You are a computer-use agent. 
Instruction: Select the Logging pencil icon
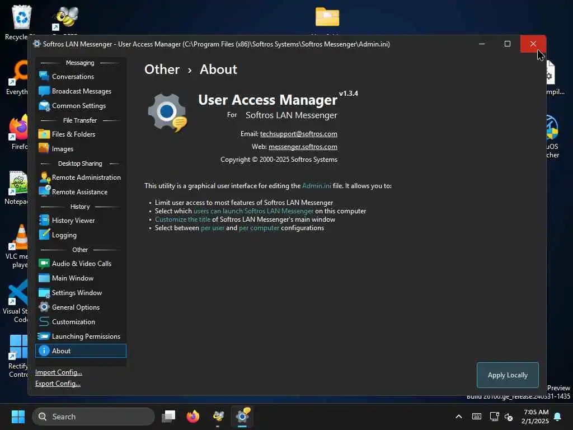pos(44,235)
